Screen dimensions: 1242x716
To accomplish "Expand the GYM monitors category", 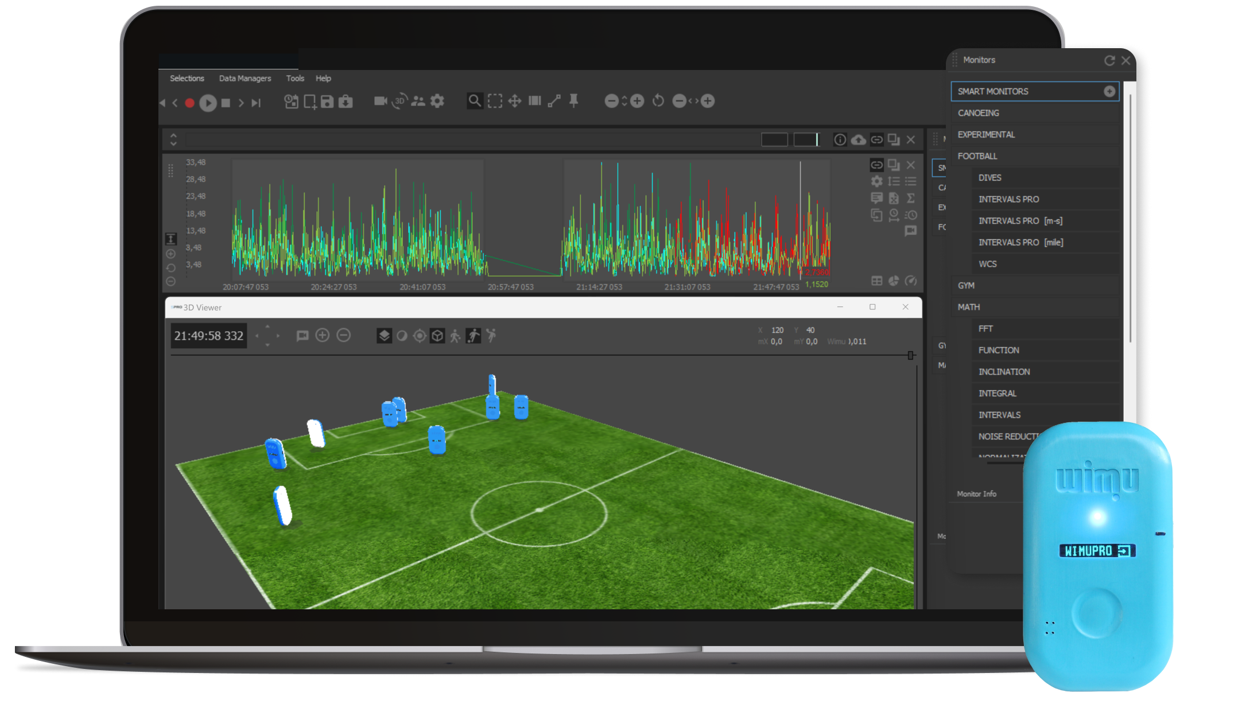I will 966,286.
